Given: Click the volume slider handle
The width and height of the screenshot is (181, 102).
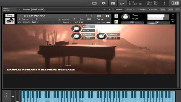Looking at the screenshot, I should tap(156, 23).
